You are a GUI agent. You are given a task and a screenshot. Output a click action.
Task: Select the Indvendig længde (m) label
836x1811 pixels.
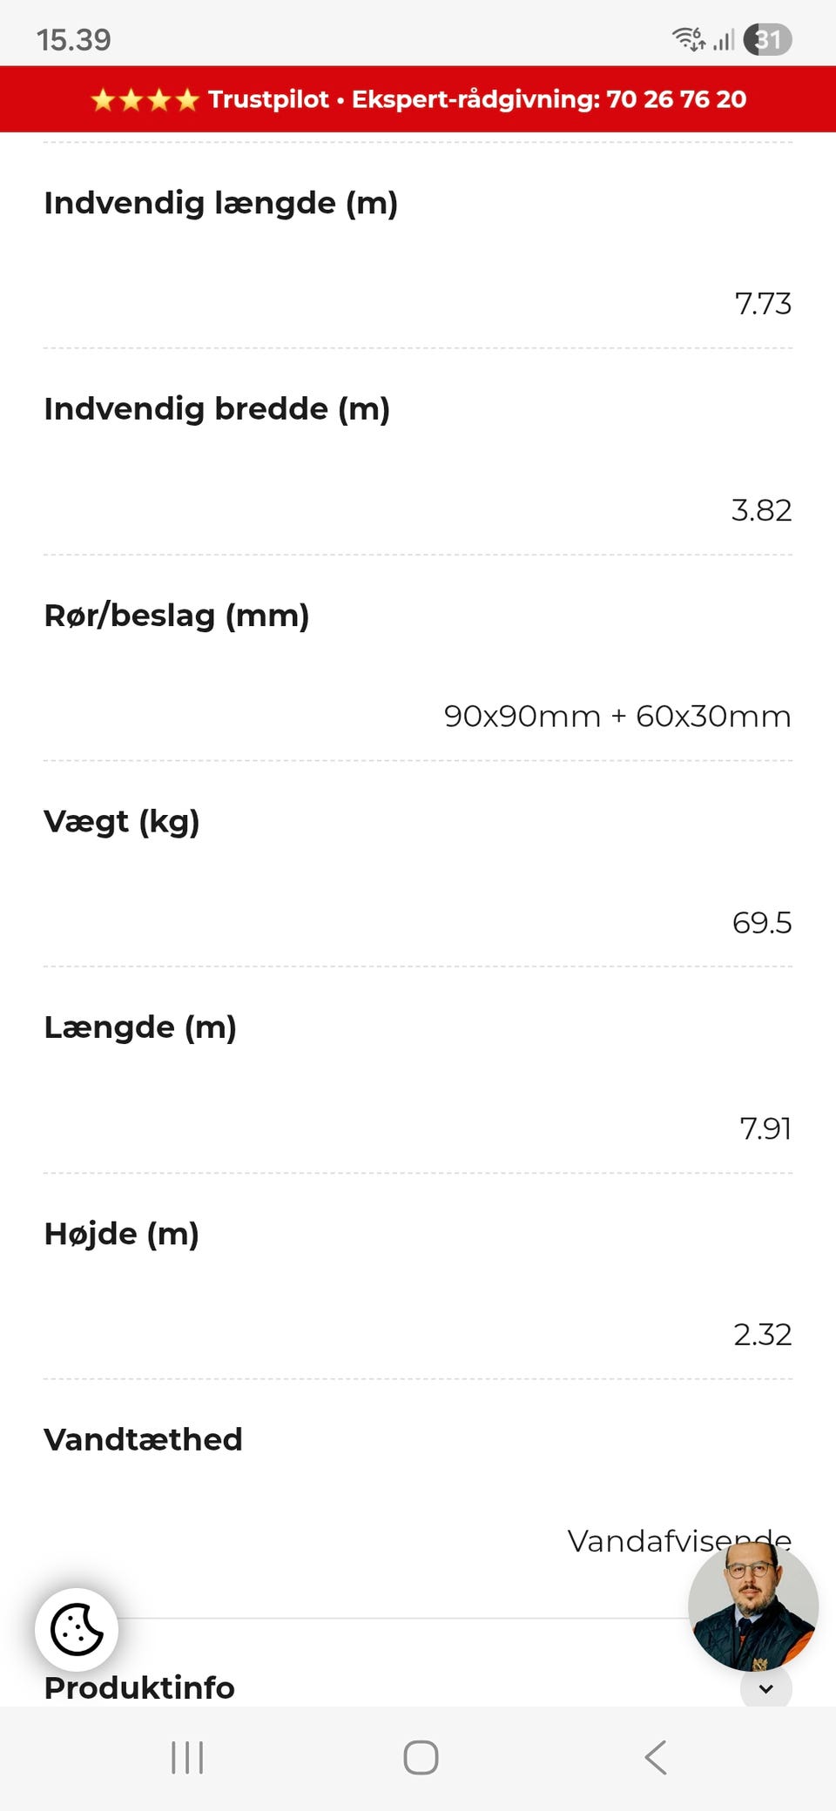point(221,203)
